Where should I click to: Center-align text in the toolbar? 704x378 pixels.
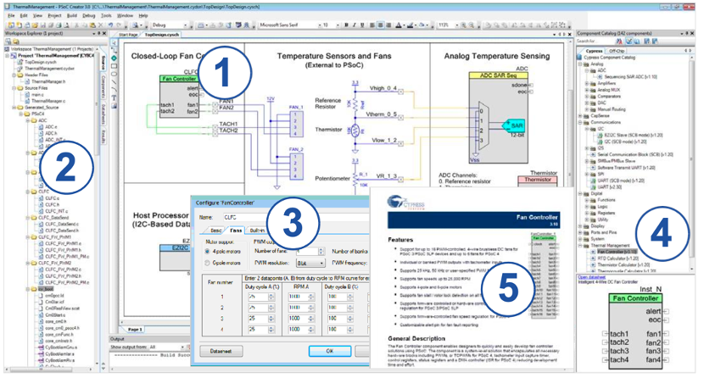[x=380, y=25]
